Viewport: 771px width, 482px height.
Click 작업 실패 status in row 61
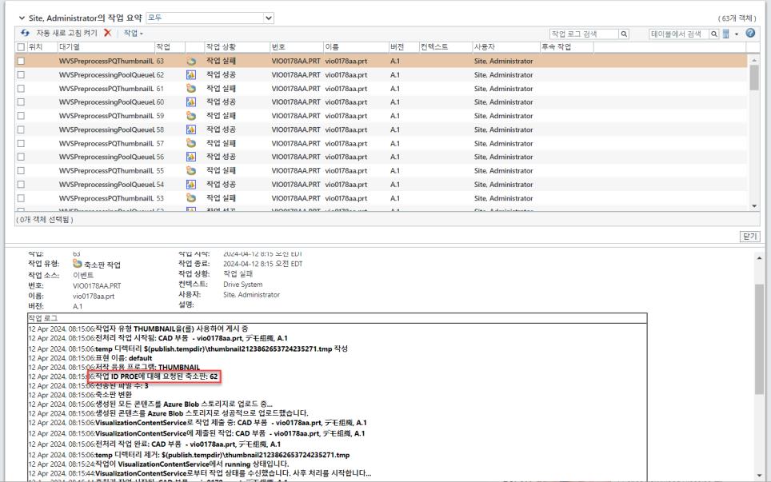(x=221, y=89)
